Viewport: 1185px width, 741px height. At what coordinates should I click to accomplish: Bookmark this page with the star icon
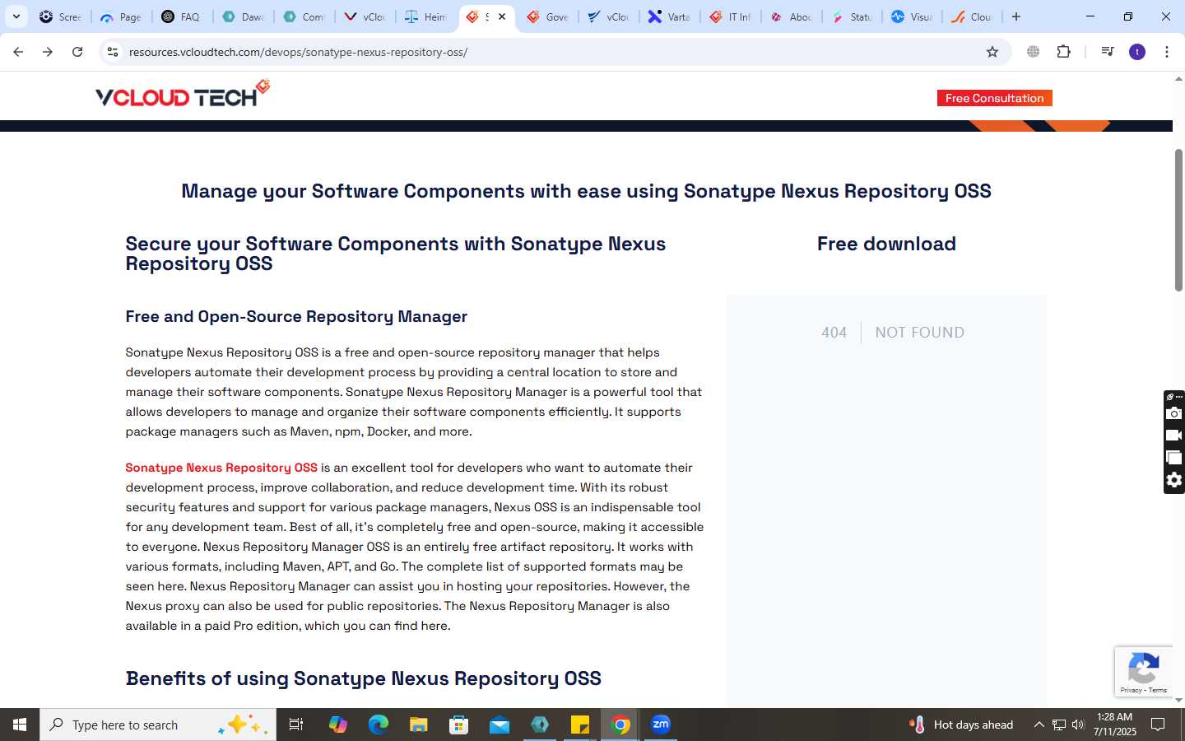(x=992, y=52)
